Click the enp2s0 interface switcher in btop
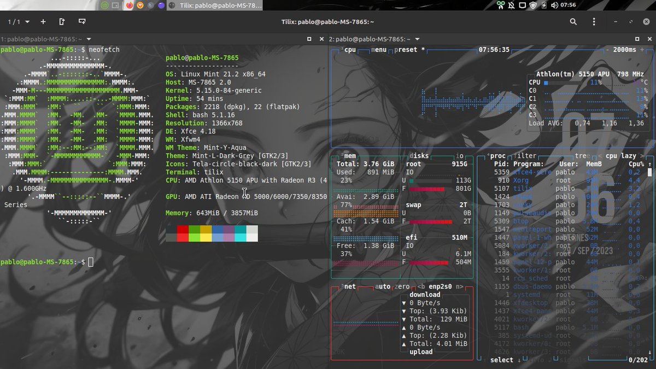 tap(440, 286)
